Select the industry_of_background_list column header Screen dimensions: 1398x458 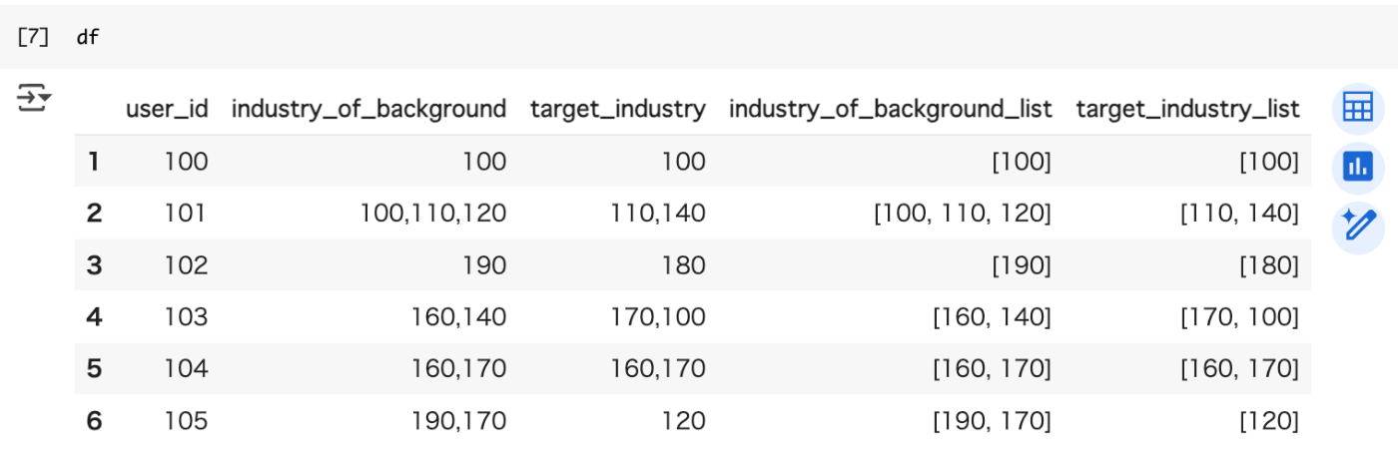click(890, 109)
